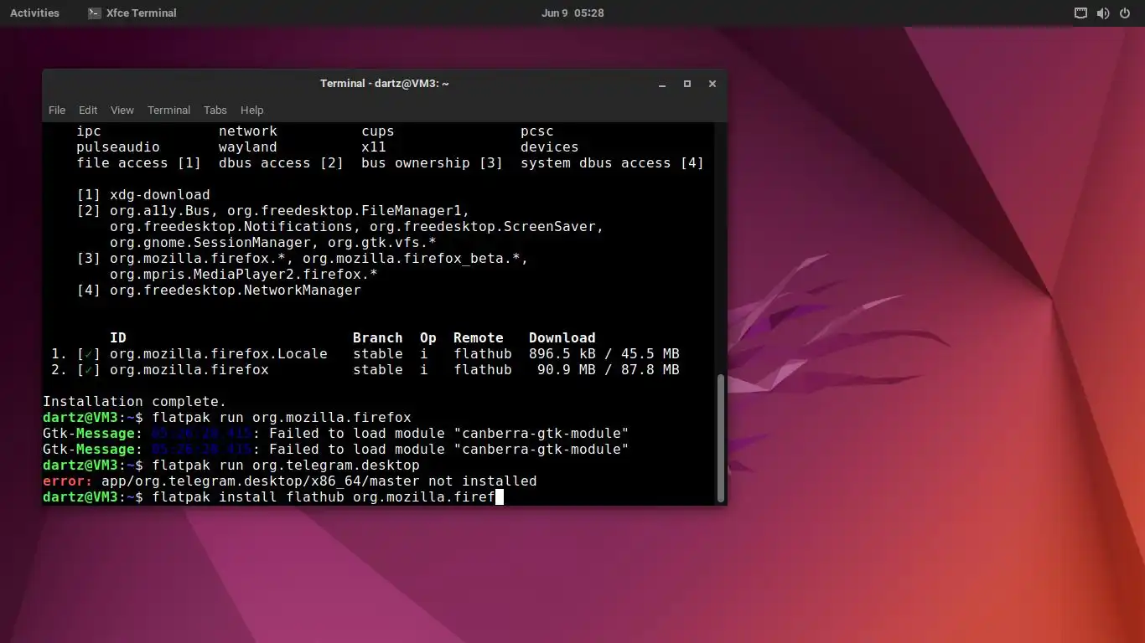1145x643 pixels.
Task: Click the Activities button
Action: [x=34, y=13]
